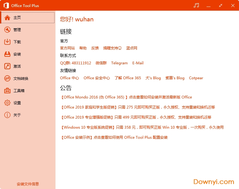The image size is (239, 189).
Task: Click the 设置 gear icon
Action: [x=7, y=103]
